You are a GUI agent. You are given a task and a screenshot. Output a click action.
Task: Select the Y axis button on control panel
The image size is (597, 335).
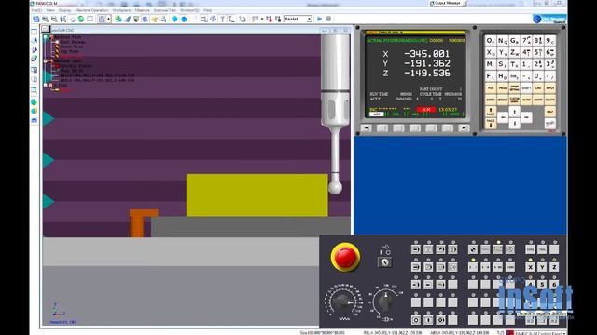[x=542, y=267]
